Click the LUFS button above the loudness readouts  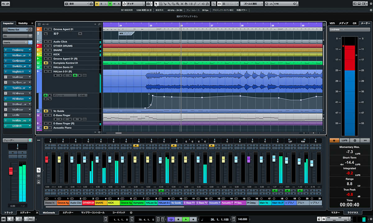345,140
